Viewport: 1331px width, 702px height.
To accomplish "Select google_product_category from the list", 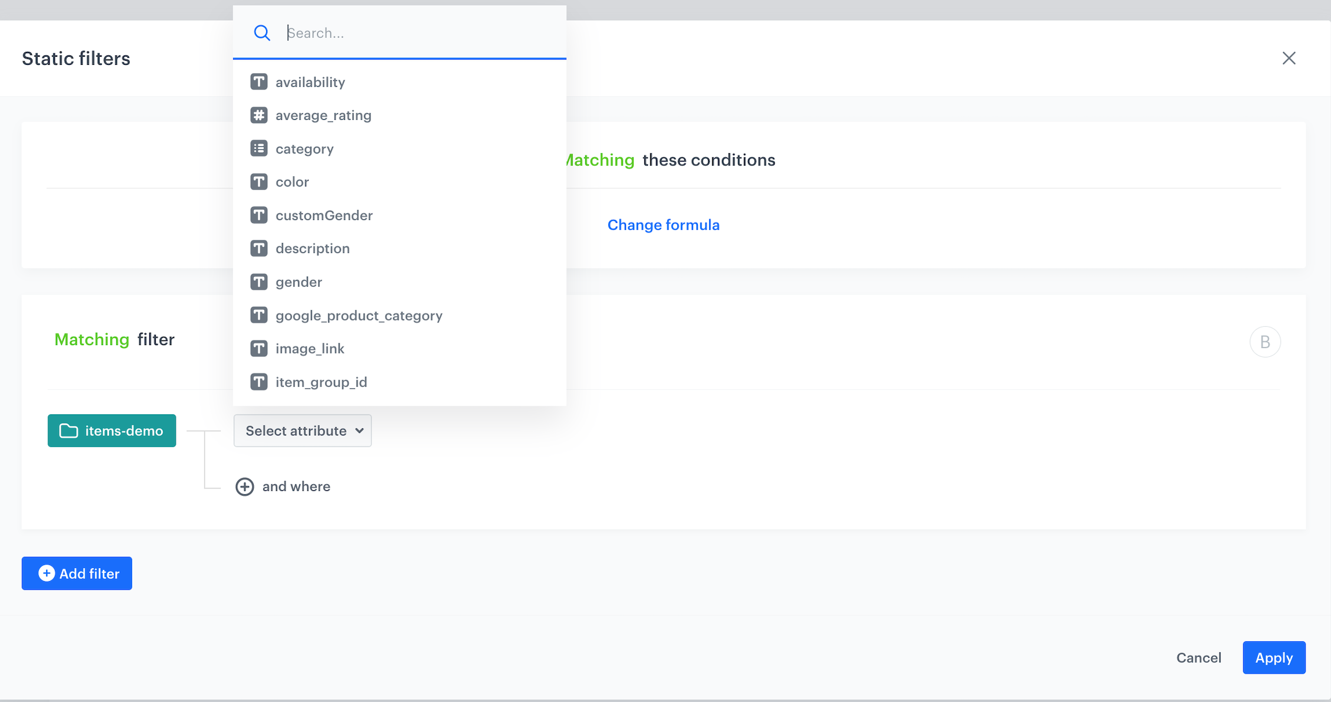I will pyautogui.click(x=359, y=315).
